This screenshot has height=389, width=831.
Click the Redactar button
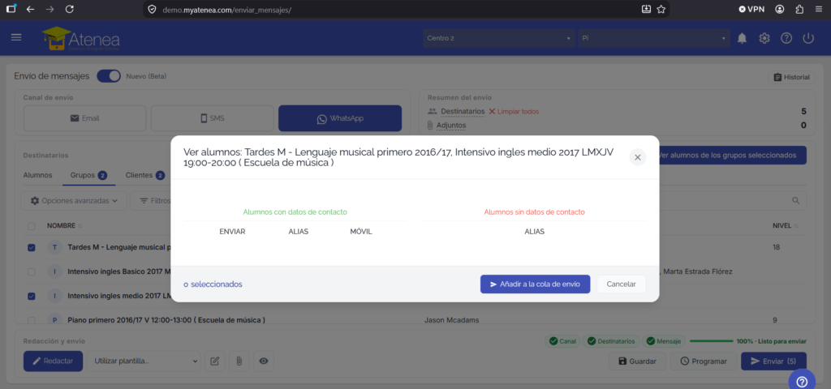[53, 361]
